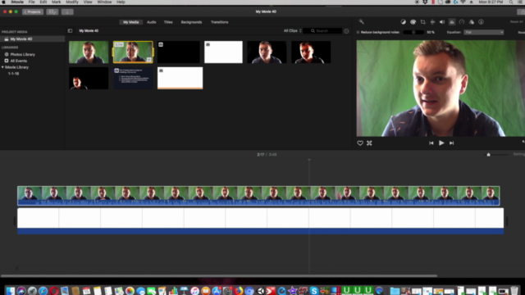Open the speed adjustment tool
This screenshot has width=525, height=295.
click(462, 22)
